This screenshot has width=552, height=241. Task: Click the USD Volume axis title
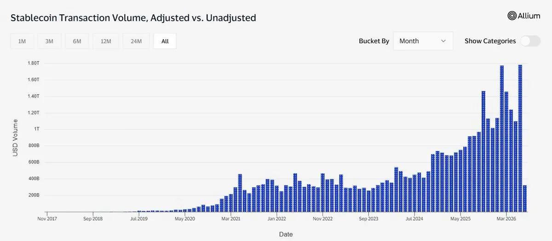[x=15, y=138]
